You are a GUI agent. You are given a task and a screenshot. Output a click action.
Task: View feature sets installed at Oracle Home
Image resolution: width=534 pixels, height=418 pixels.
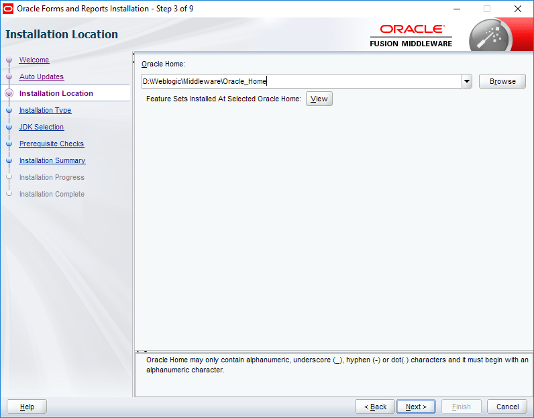point(319,99)
